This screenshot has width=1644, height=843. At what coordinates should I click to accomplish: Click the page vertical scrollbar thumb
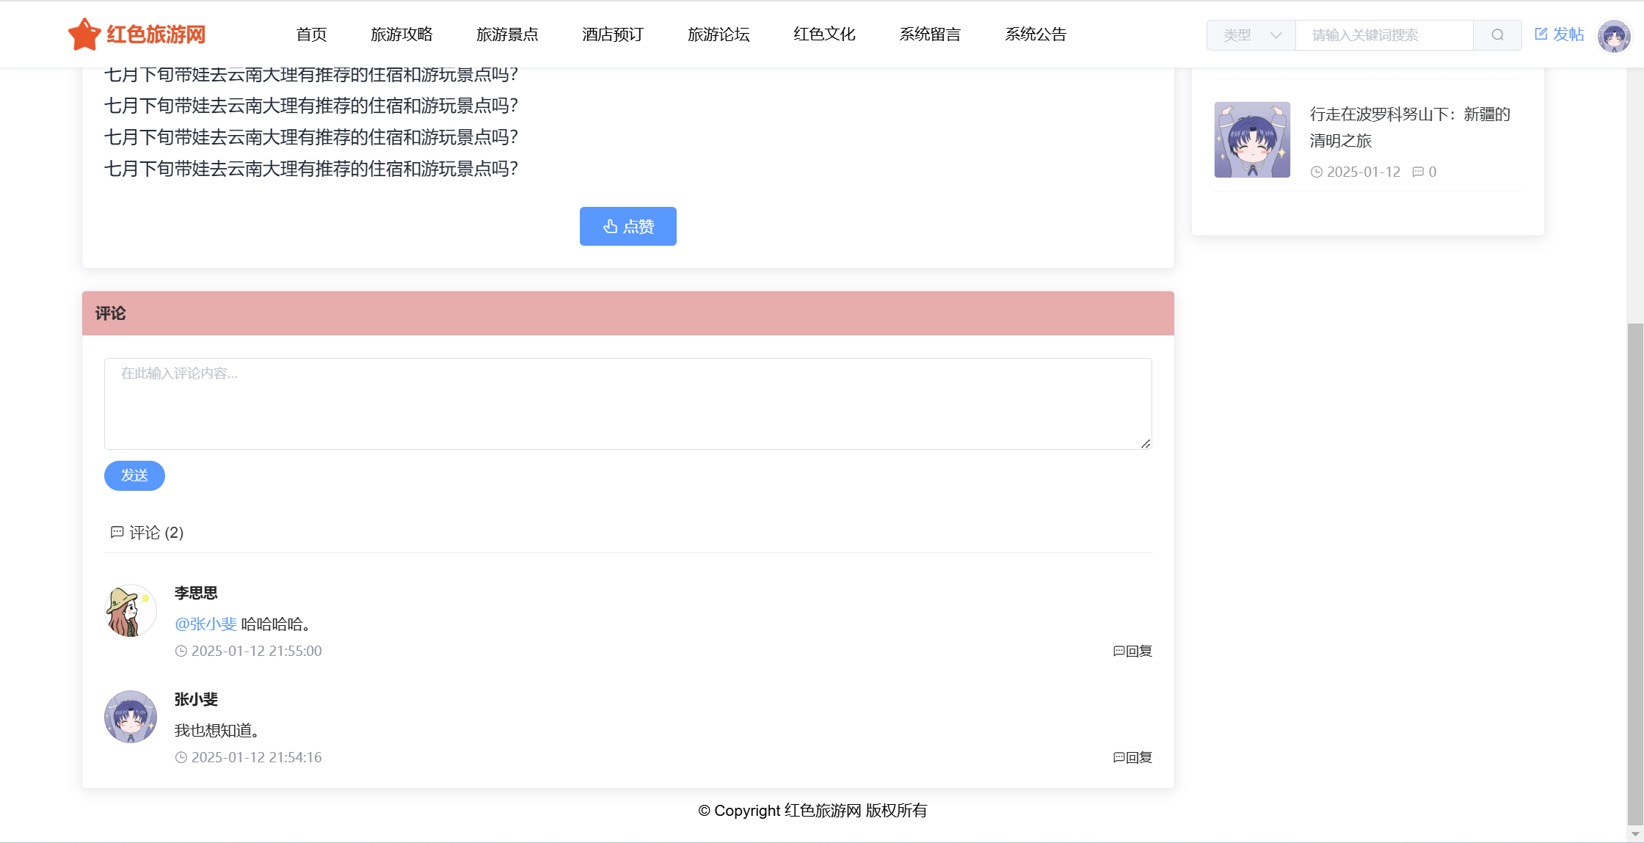pos(1634,572)
